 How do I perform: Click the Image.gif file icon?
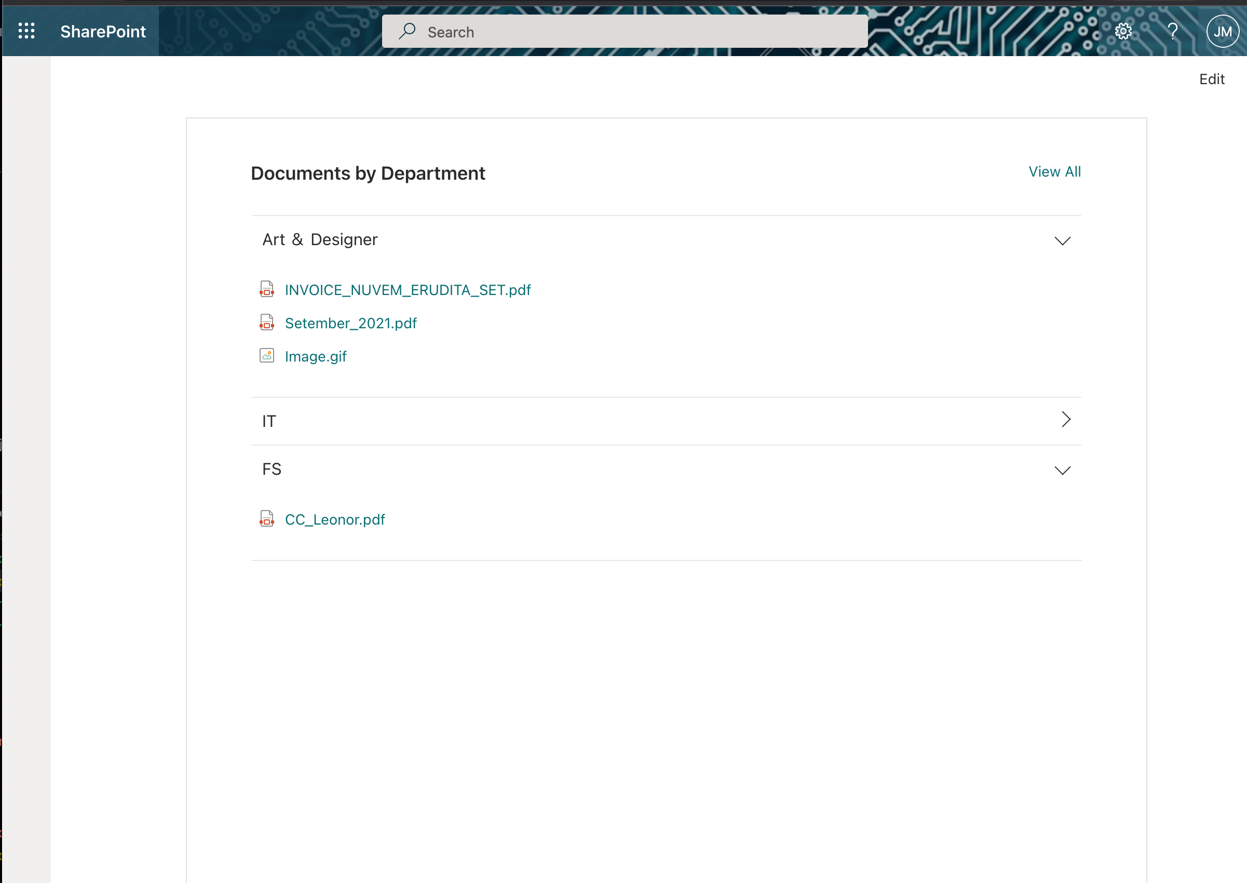(266, 355)
